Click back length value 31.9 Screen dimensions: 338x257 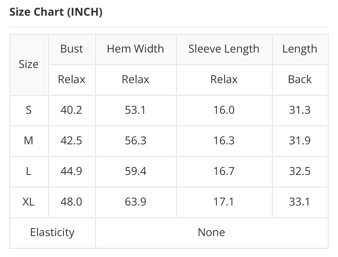pos(300,140)
